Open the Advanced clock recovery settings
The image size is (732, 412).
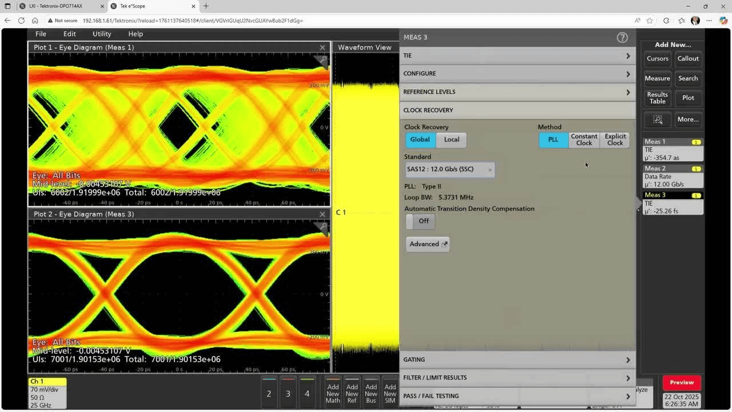pyautogui.click(x=427, y=244)
